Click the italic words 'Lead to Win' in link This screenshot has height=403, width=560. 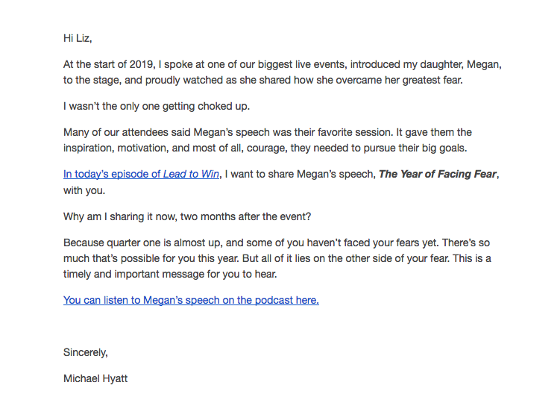(x=191, y=174)
